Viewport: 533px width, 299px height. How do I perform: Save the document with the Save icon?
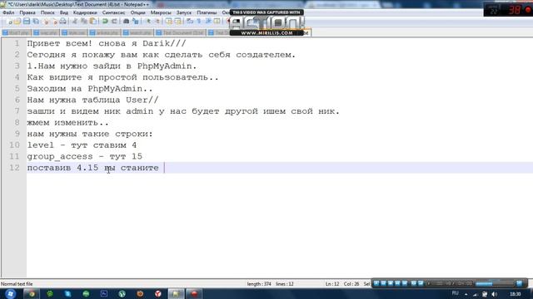point(26,22)
